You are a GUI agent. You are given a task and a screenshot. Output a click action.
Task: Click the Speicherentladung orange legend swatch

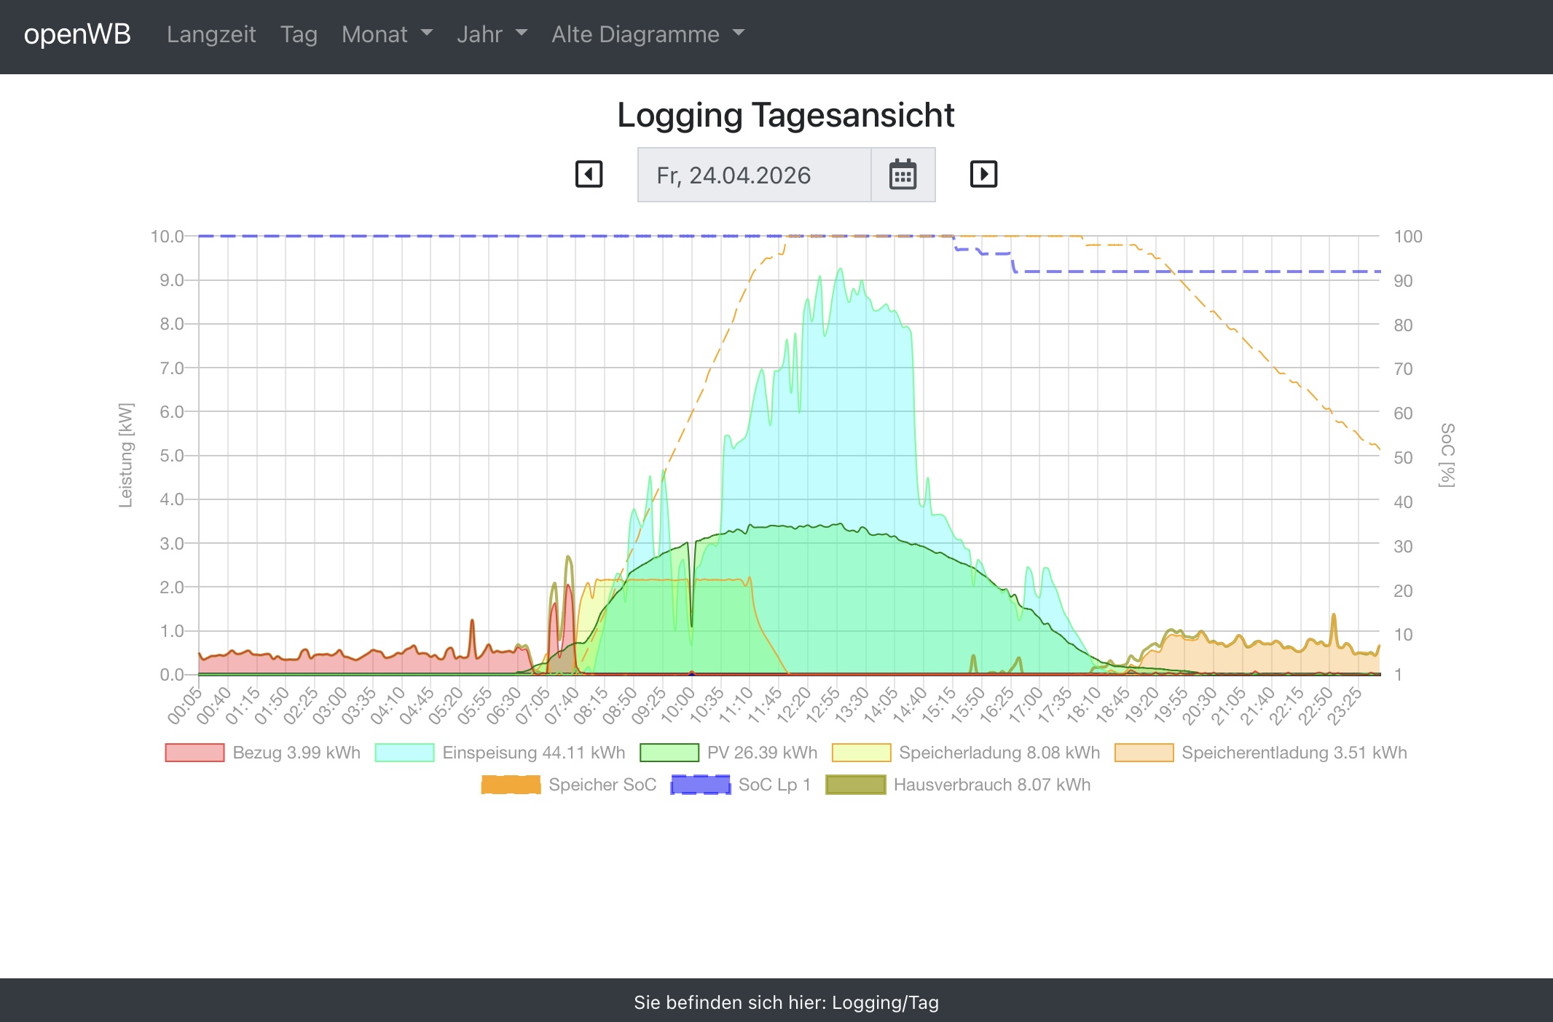tap(1144, 753)
